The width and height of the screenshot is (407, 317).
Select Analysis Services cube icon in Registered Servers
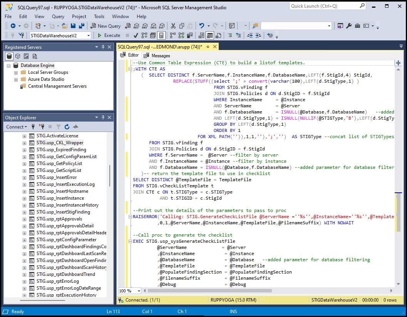coord(18,57)
